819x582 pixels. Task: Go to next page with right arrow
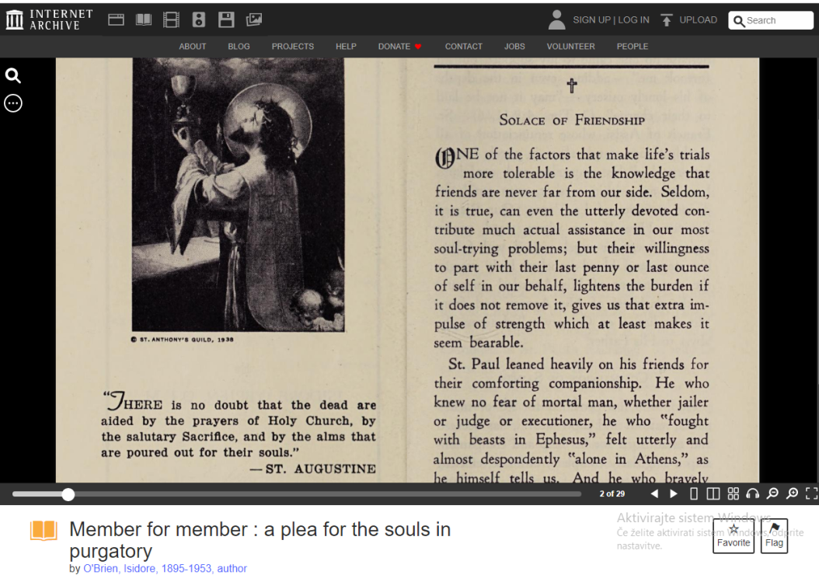click(x=674, y=493)
